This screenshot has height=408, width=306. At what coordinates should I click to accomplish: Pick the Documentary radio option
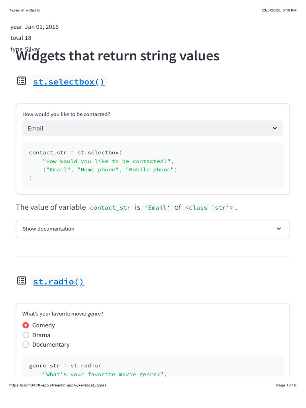pyautogui.click(x=26, y=345)
